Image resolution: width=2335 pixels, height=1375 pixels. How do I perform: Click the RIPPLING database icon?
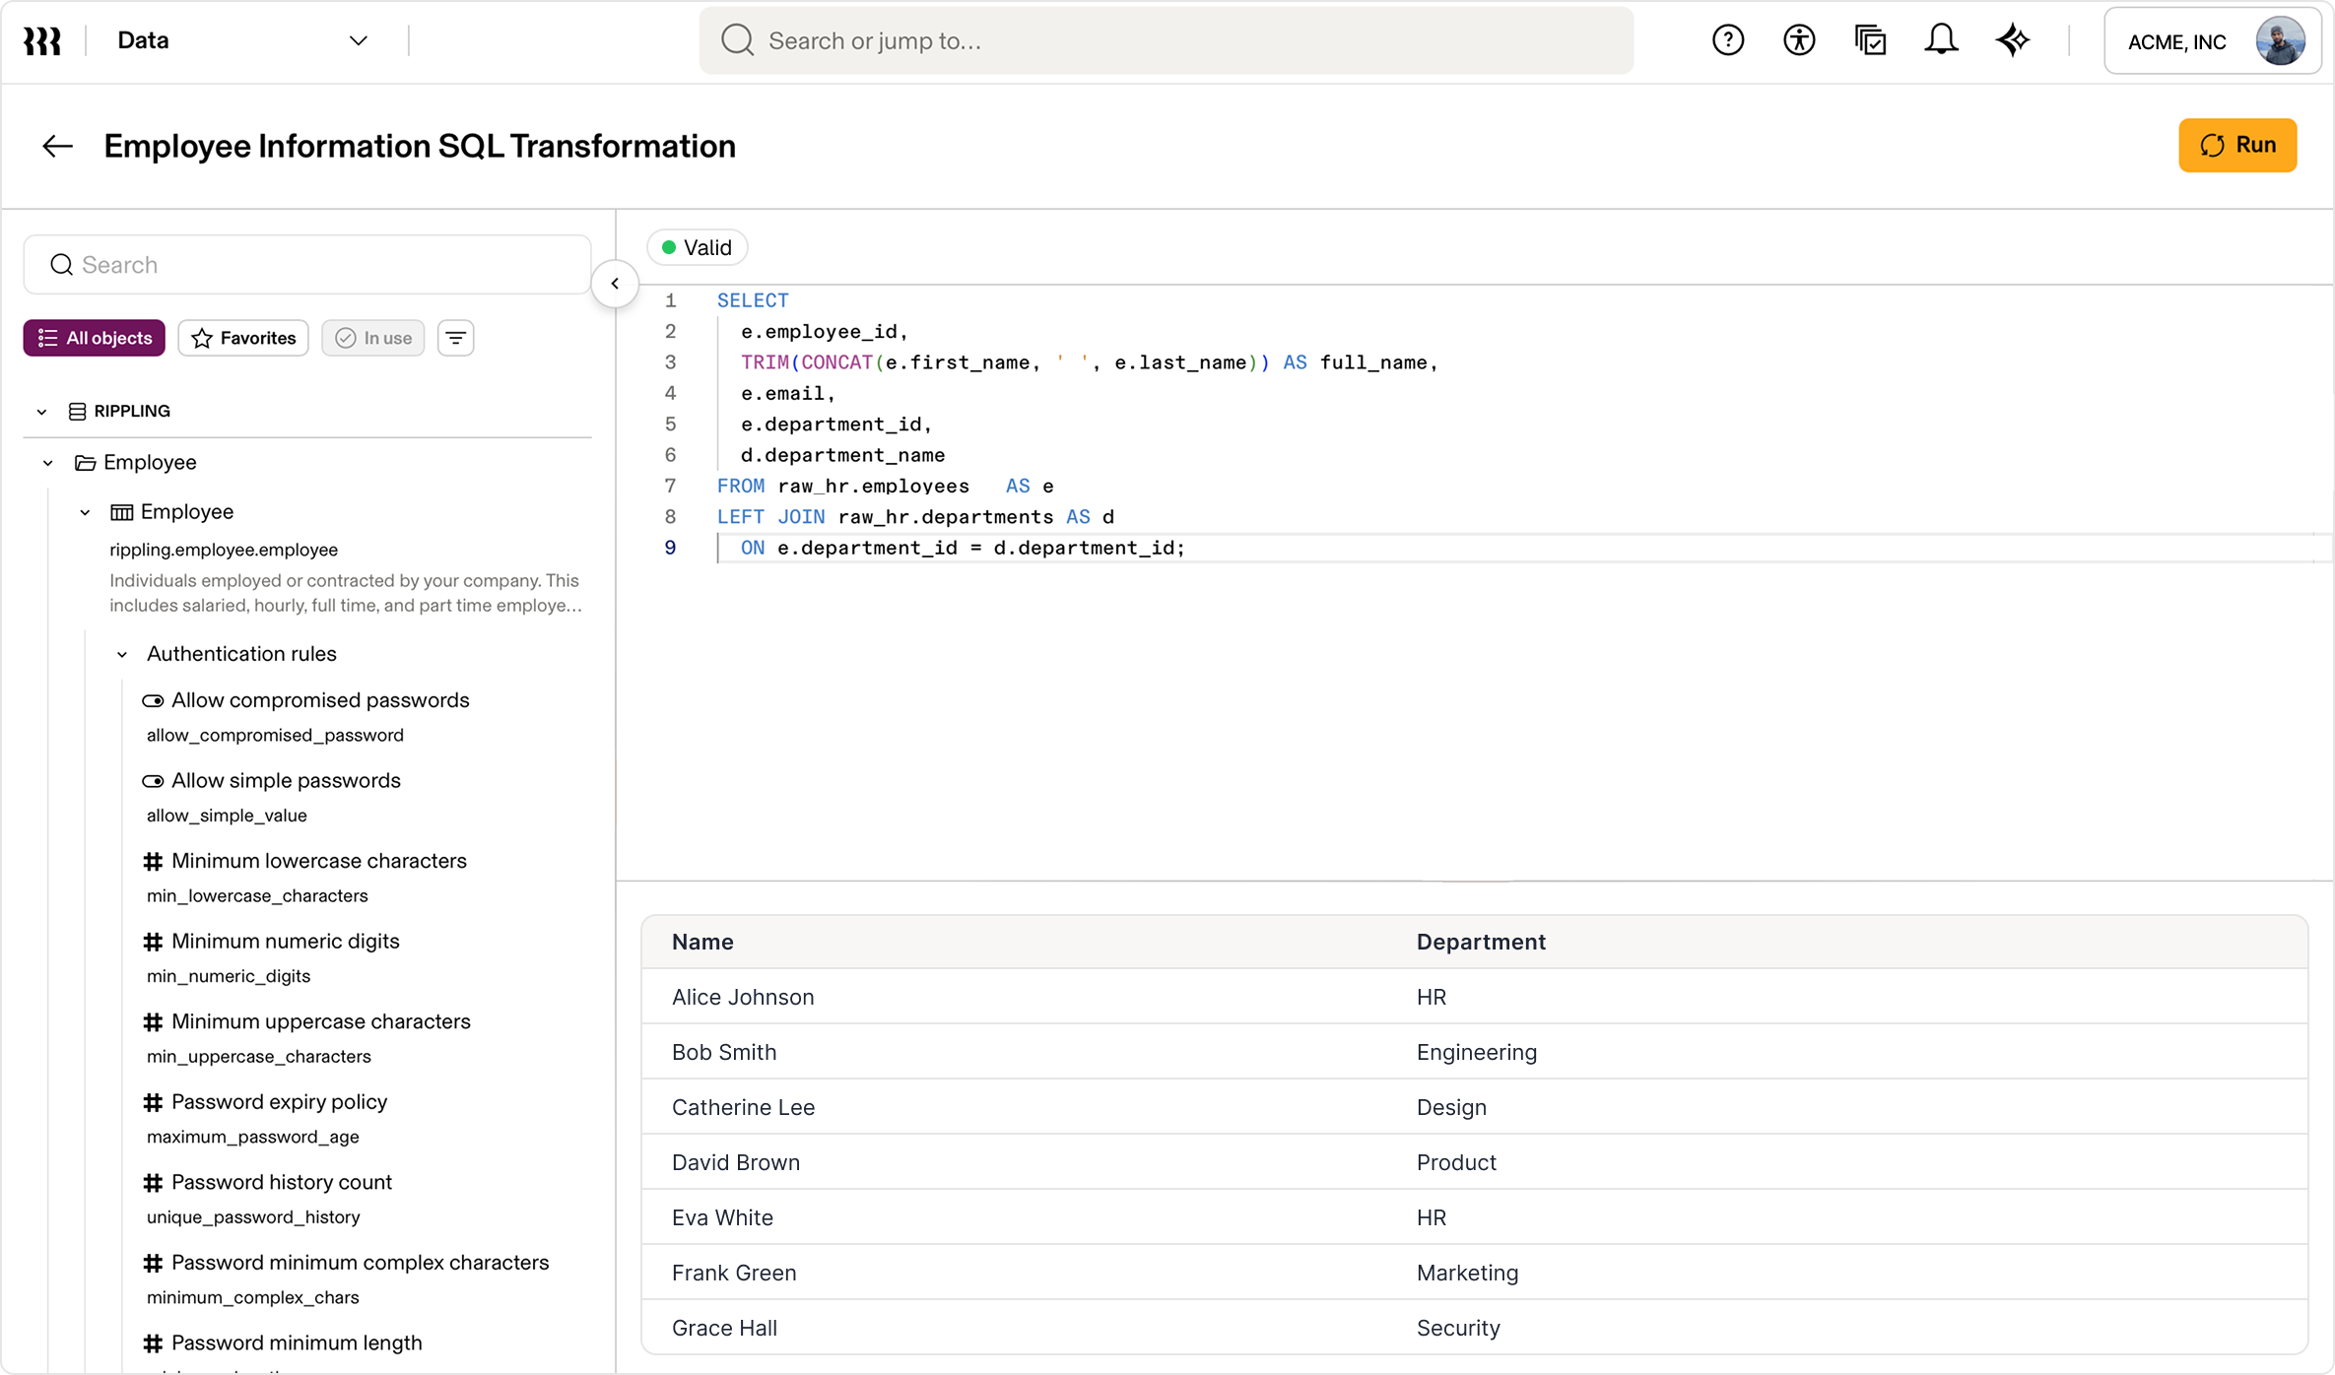tap(77, 412)
